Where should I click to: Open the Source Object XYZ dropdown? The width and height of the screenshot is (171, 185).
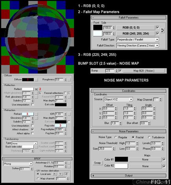pyautogui.click(x=118, y=99)
